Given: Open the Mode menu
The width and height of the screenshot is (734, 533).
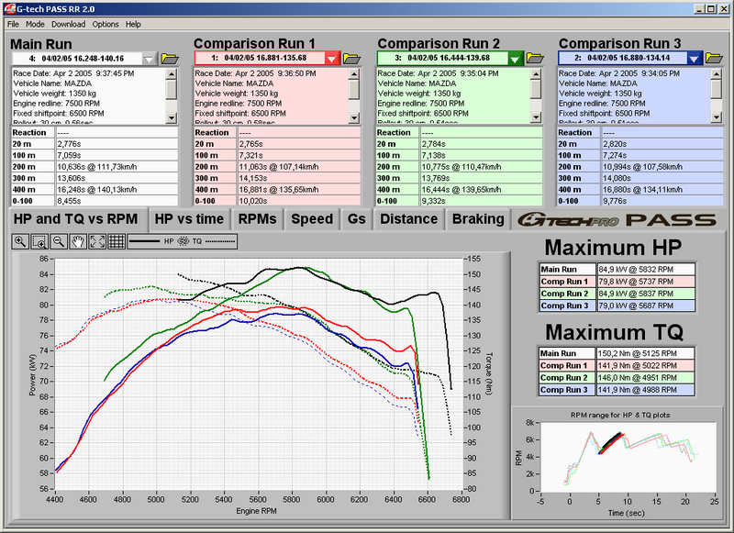Looking at the screenshot, I should (x=35, y=25).
